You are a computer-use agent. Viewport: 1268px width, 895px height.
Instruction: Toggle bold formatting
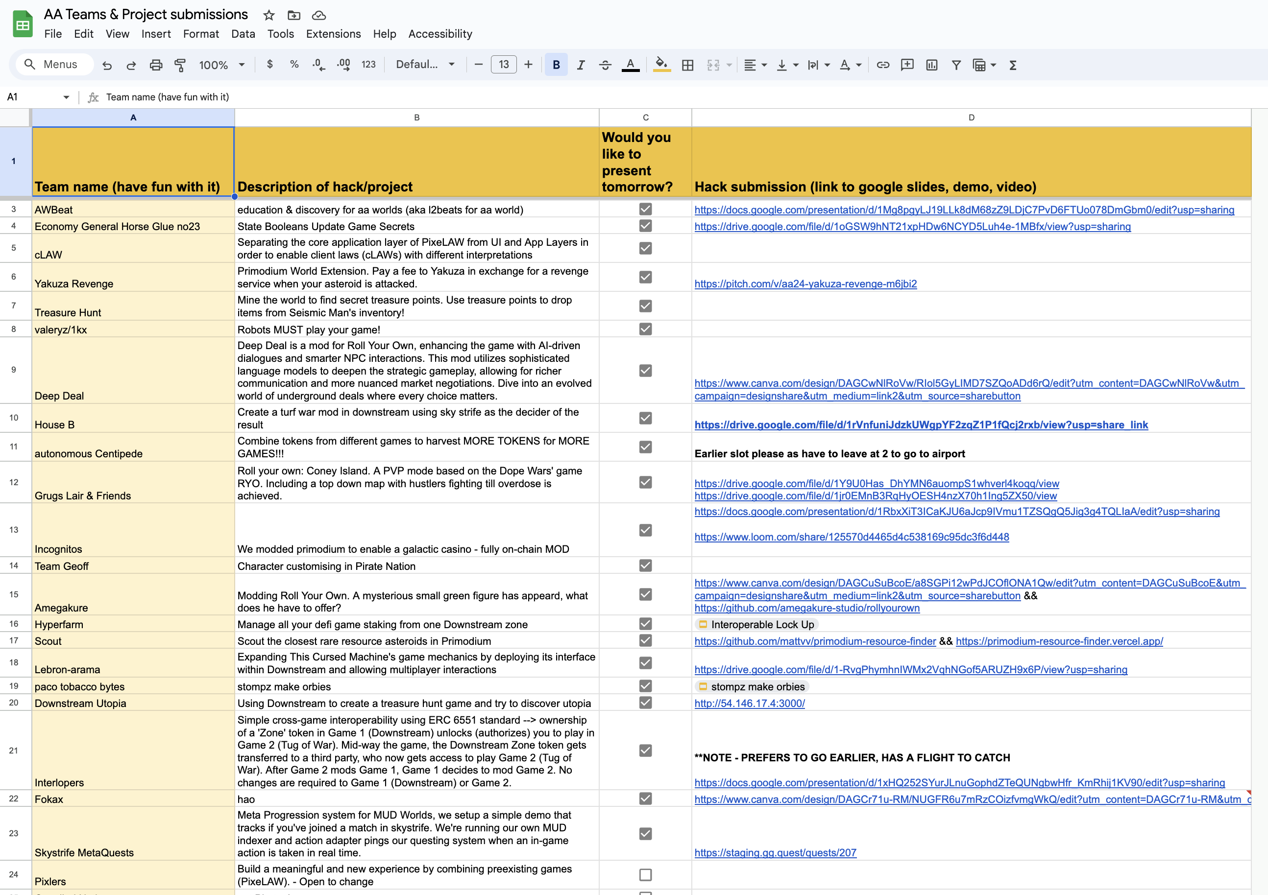pyautogui.click(x=556, y=65)
